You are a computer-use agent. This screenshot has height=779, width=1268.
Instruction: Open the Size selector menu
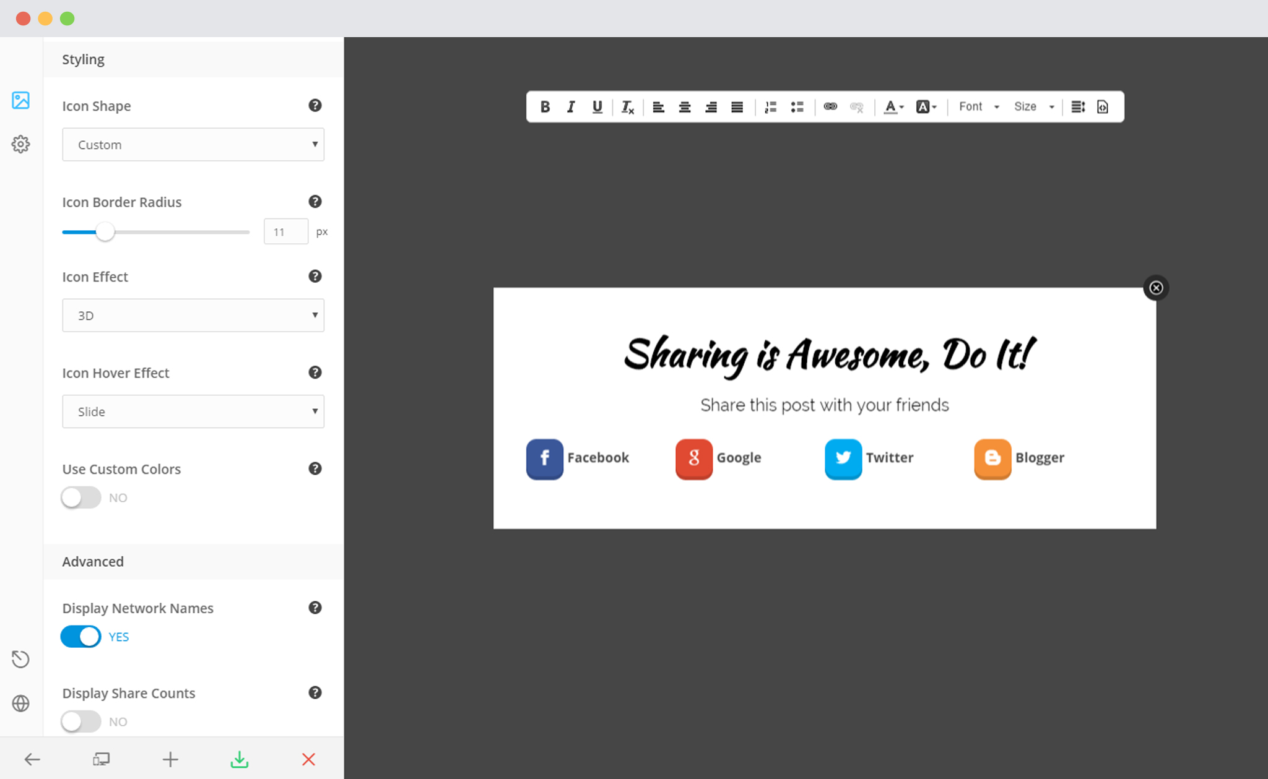(x=1033, y=107)
